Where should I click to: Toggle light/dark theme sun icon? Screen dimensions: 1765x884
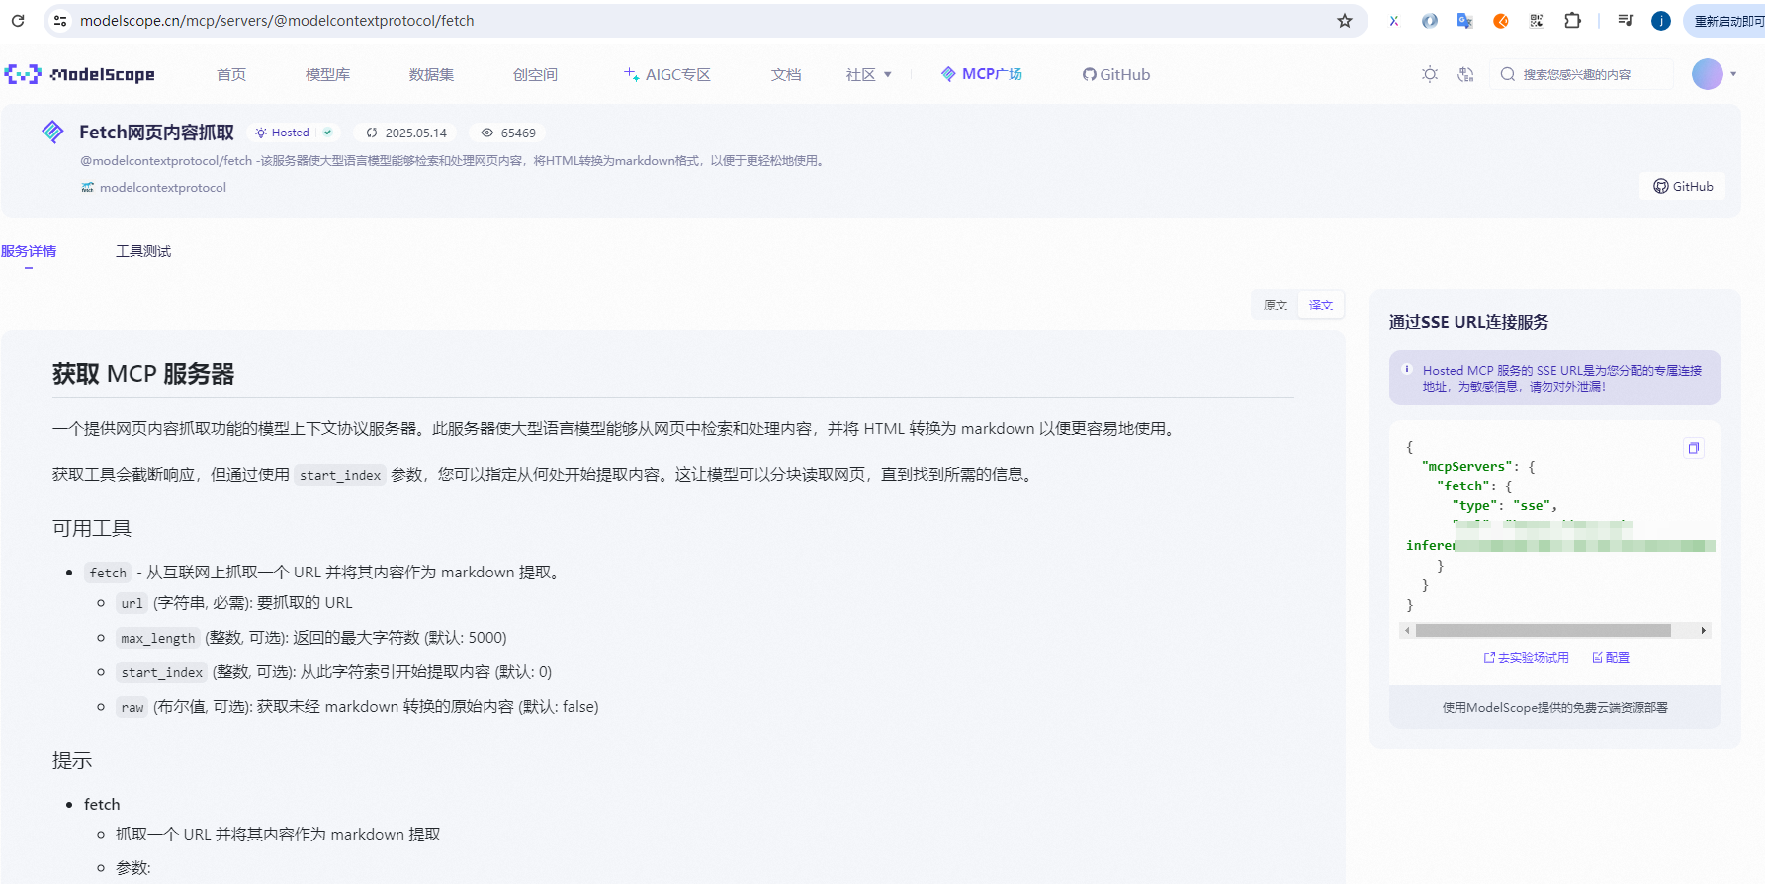click(x=1430, y=74)
